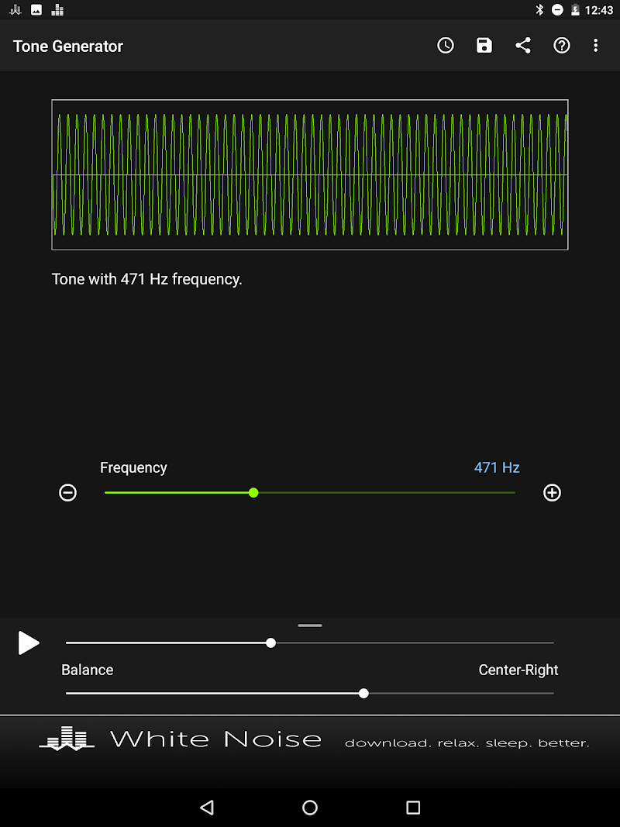Open the help question mark icon
This screenshot has height=827, width=620.
pos(562,46)
